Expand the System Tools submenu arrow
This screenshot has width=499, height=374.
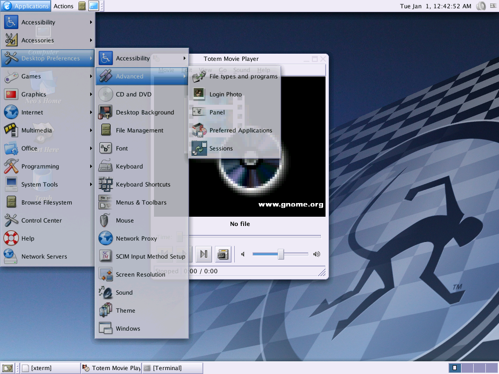point(91,185)
